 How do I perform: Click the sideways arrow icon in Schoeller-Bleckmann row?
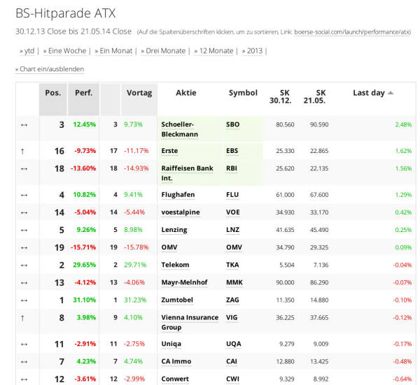coord(24,124)
